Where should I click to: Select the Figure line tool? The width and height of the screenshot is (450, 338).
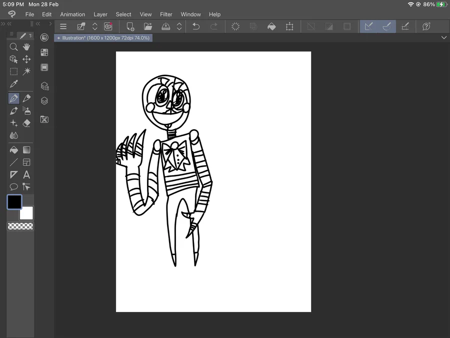(x=13, y=162)
